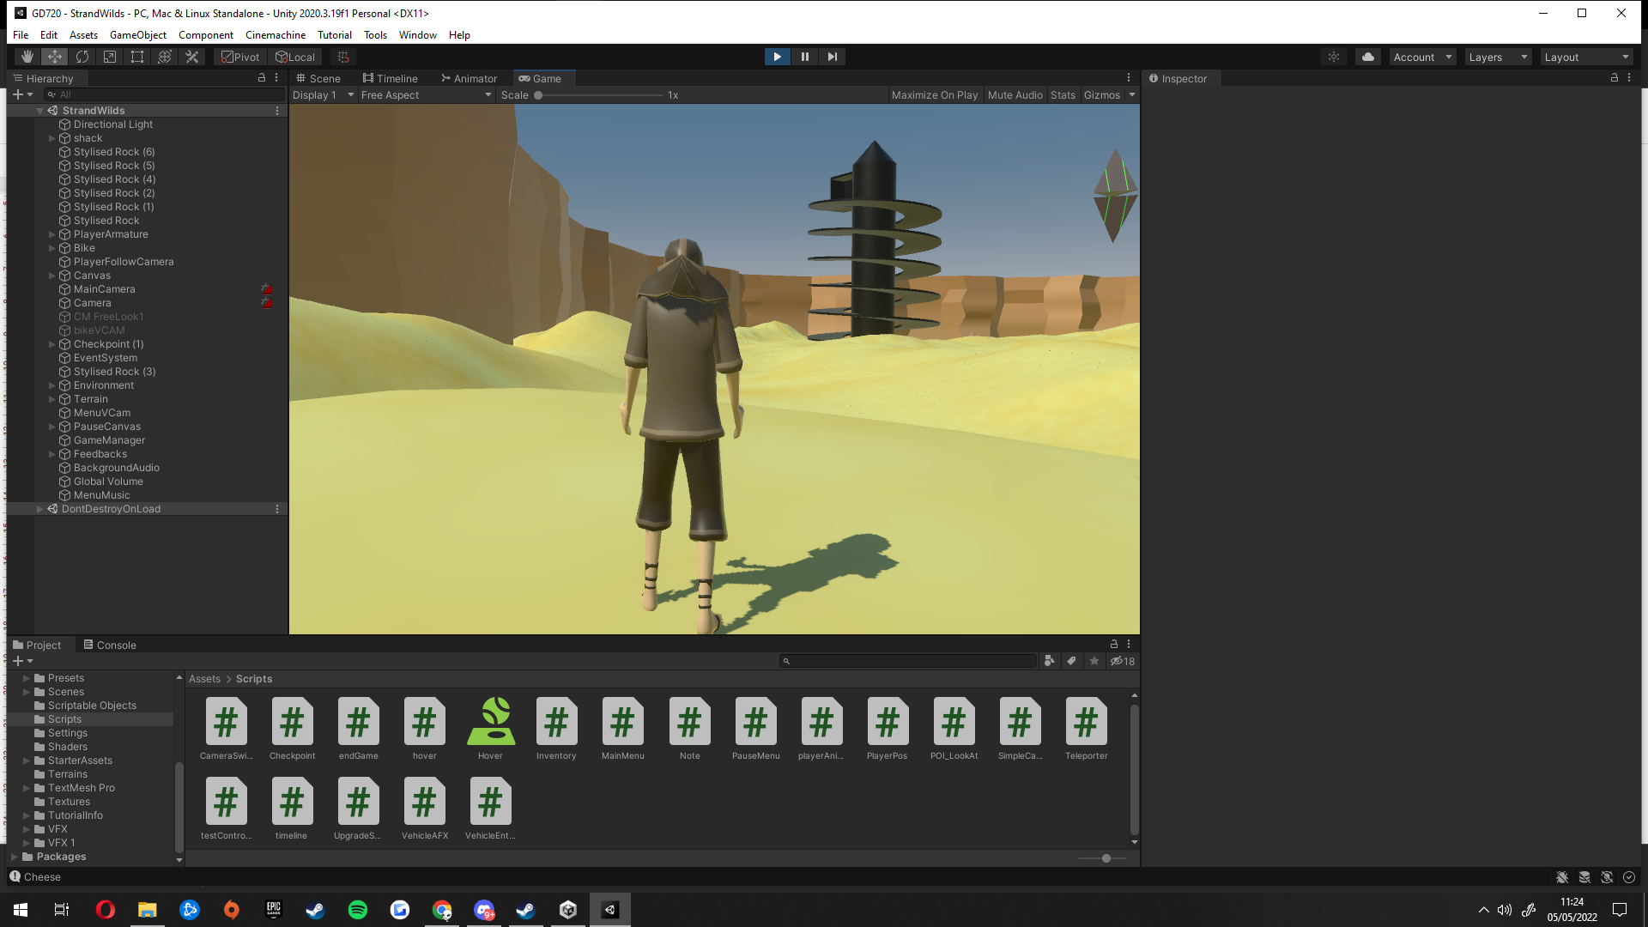Select the GameManager object in Hierarchy
Viewport: 1648px width, 927px height.
tap(109, 440)
